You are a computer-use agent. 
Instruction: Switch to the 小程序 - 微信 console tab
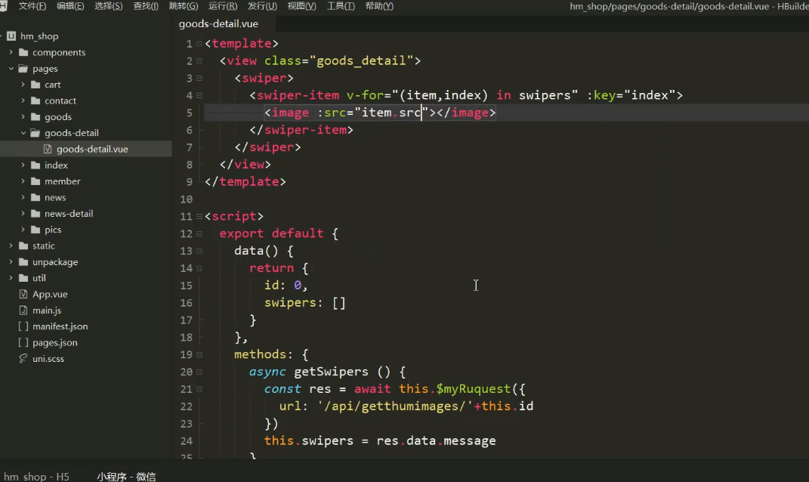(126, 476)
